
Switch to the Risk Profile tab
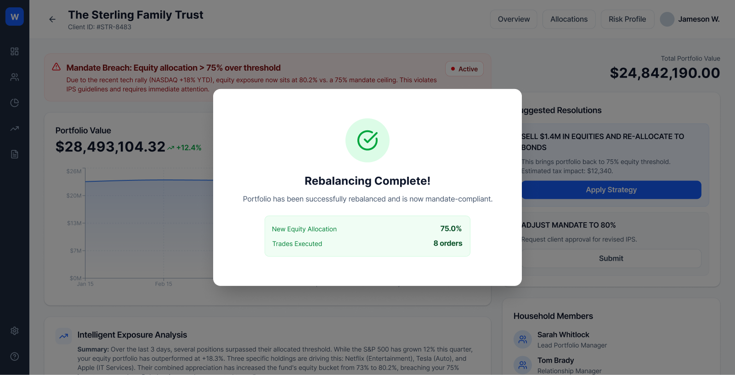coord(628,19)
